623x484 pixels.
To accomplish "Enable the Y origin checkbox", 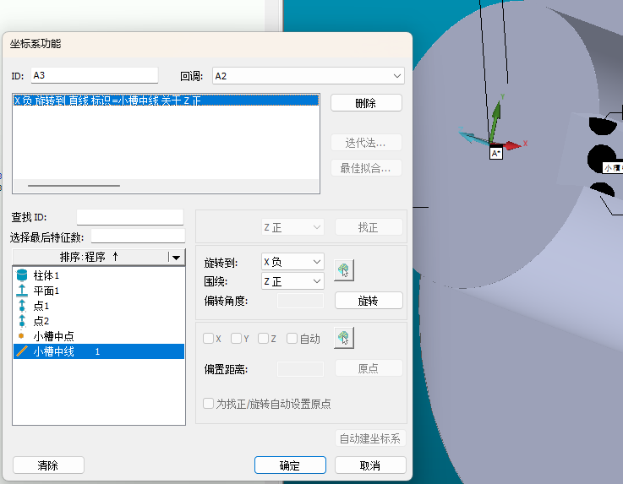I will coord(236,338).
